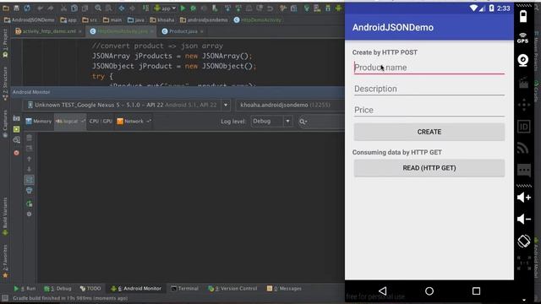
Task: Click the Price input in emulator
Action: (x=429, y=110)
